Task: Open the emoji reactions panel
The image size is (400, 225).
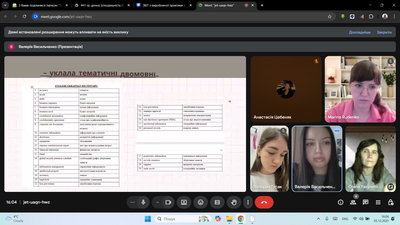Action: click(201, 202)
